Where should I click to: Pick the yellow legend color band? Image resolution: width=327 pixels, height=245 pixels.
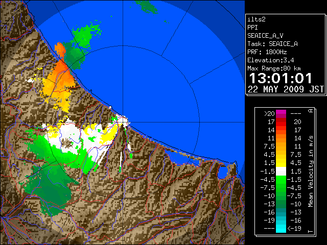281,163
